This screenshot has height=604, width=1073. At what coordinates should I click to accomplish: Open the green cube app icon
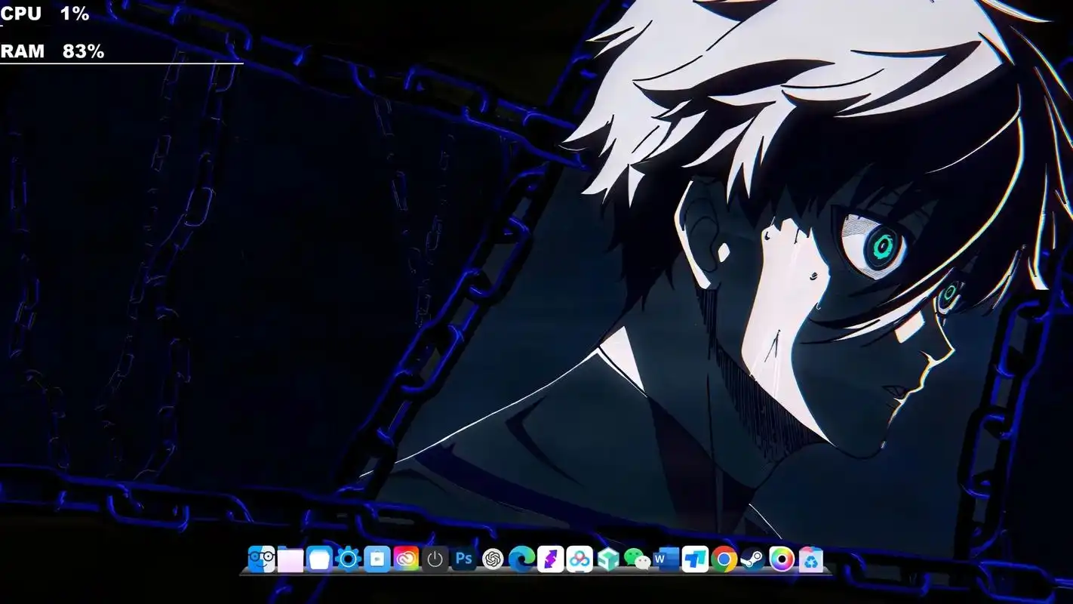coord(608,559)
